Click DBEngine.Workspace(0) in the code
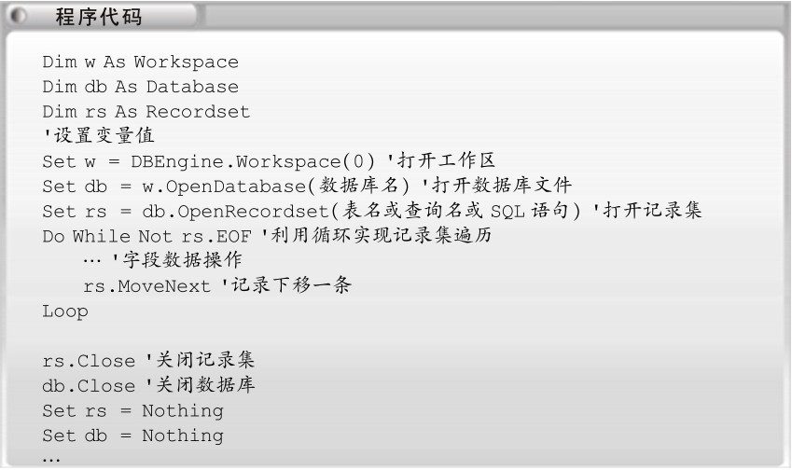This screenshot has height=470, width=792. [x=253, y=161]
